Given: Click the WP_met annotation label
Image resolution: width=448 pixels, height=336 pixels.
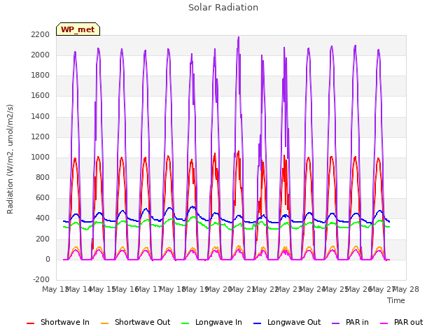Looking at the screenshot, I should pos(78,29).
